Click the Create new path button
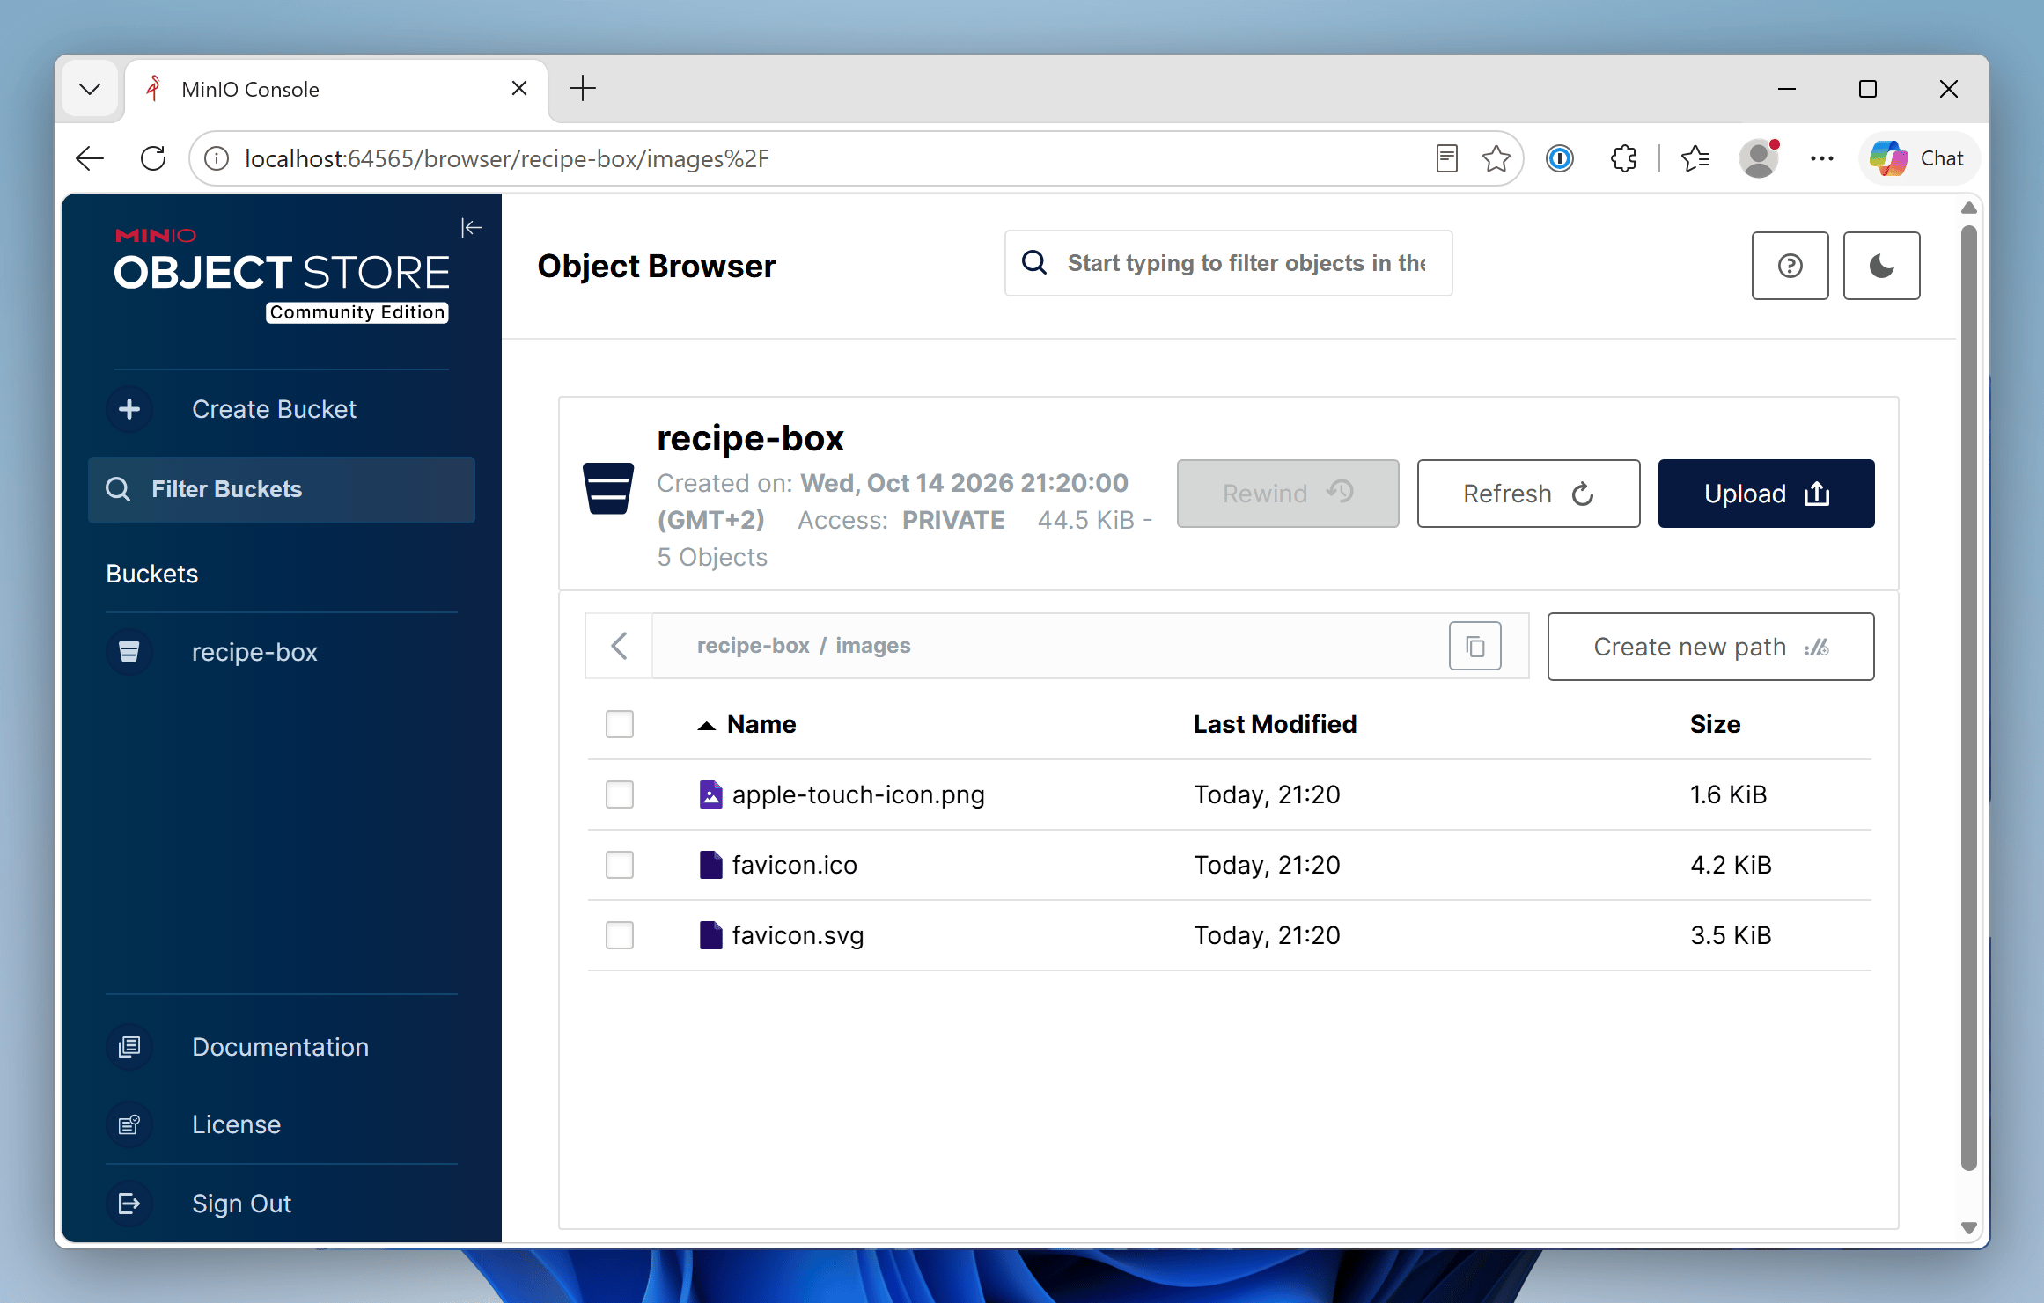Viewport: 2044px width, 1303px height. coord(1710,647)
